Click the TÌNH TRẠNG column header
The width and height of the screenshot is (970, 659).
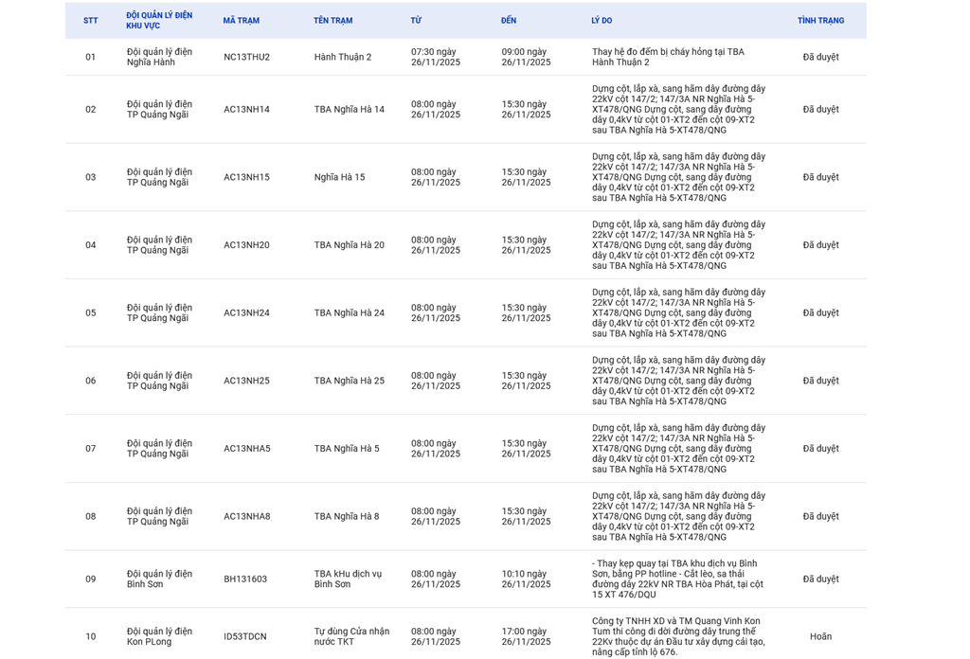(x=819, y=21)
